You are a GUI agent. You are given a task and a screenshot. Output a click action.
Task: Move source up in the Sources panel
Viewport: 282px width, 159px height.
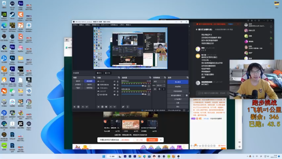pyautogui.click(x=111, y=107)
